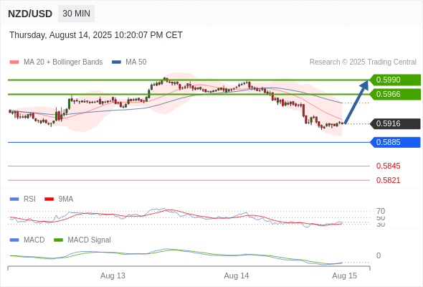Select the red 0.5845 support level label
The width and height of the screenshot is (423, 287).
[388, 166]
